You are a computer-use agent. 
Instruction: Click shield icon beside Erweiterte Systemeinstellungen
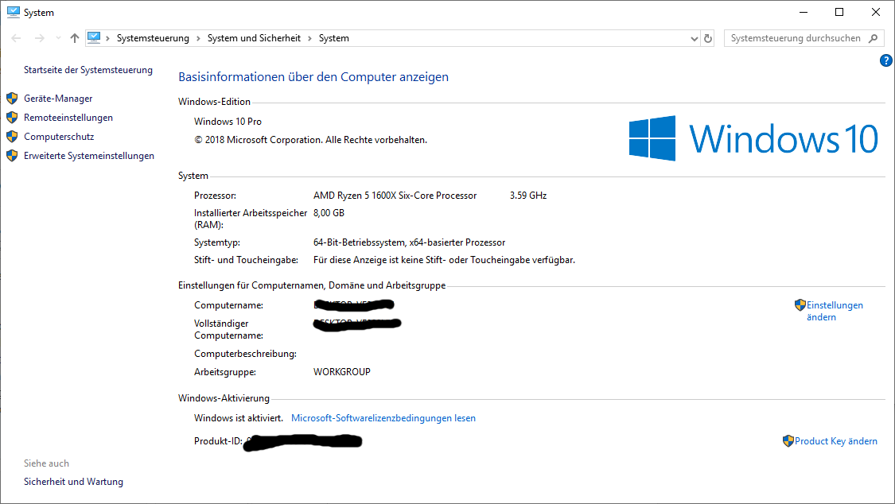pos(12,156)
